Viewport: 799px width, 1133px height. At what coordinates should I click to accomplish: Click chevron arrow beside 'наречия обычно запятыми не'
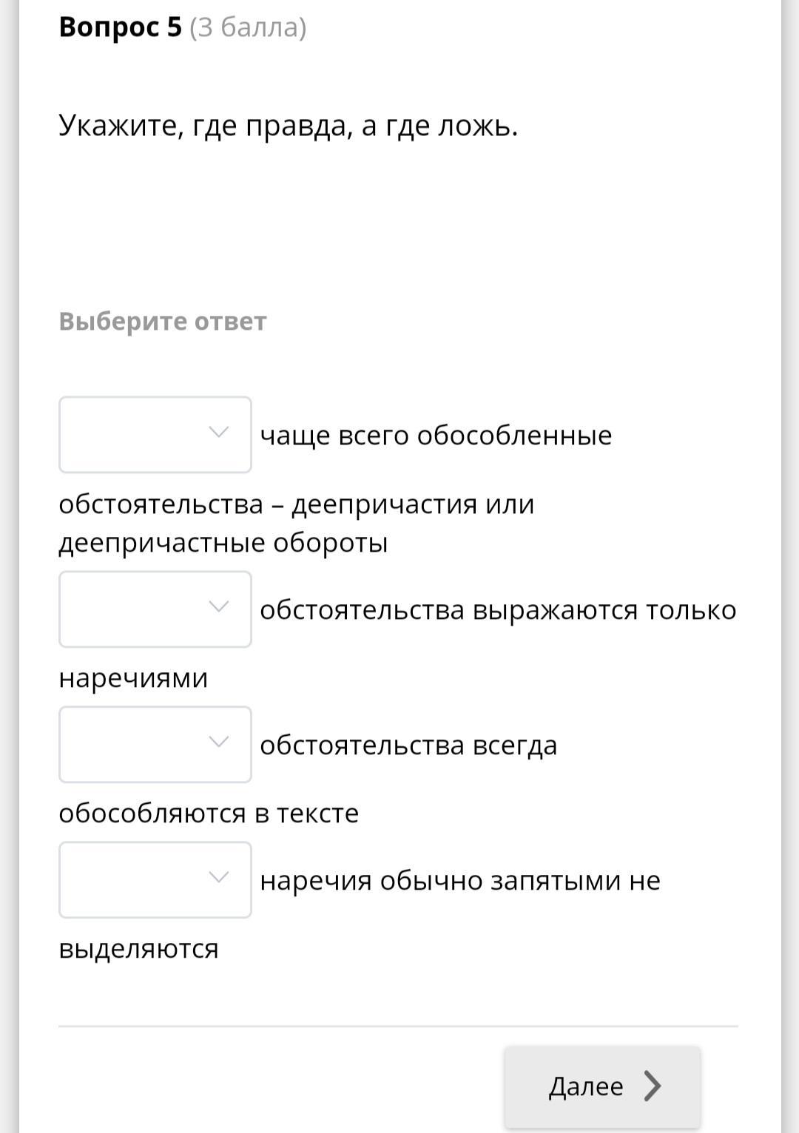218,878
